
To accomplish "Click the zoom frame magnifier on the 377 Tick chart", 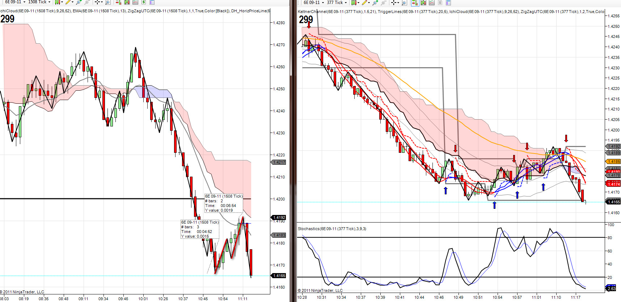I will coord(405,3).
